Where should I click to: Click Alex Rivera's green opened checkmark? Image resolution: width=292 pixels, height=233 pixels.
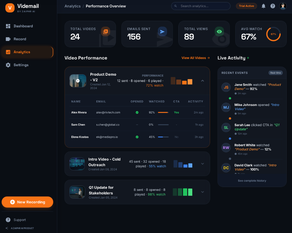pyautogui.click(x=137, y=112)
